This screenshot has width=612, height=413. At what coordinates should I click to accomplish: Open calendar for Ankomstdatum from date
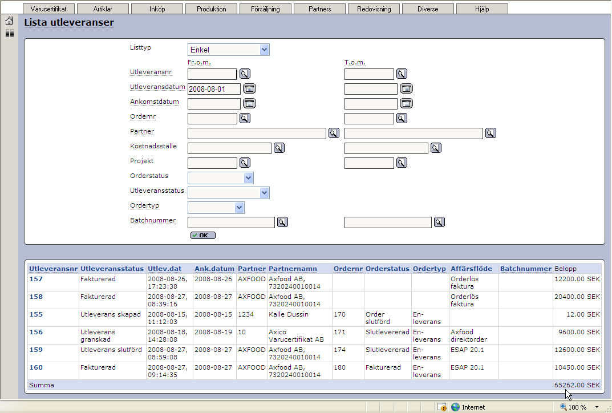point(249,103)
